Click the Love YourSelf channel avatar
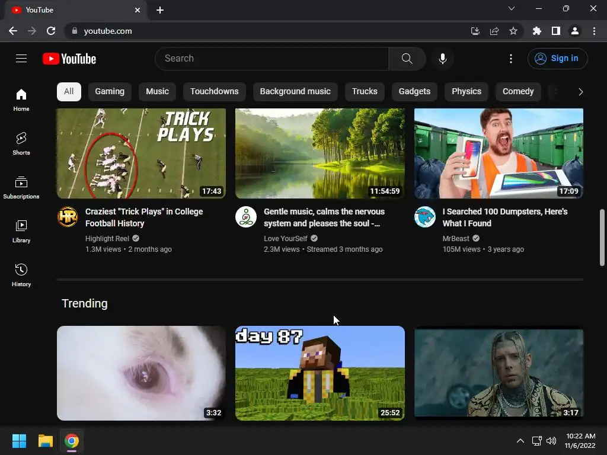This screenshot has width=607, height=455. (x=246, y=217)
